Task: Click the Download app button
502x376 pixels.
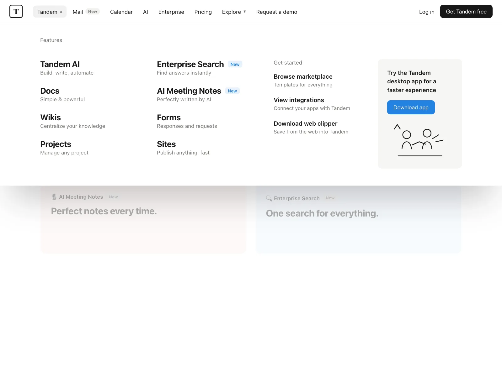Action: (411, 107)
